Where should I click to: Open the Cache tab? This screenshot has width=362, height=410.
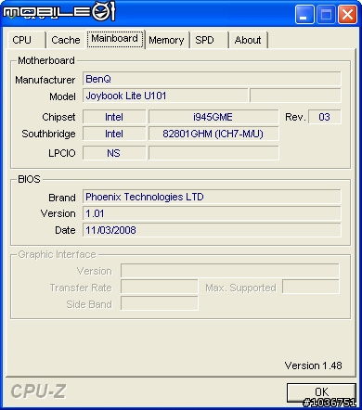tap(65, 40)
